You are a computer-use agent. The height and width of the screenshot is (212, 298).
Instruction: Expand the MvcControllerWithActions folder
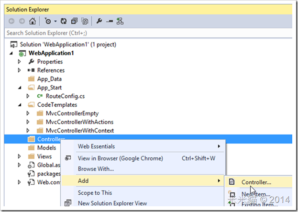[28, 122]
